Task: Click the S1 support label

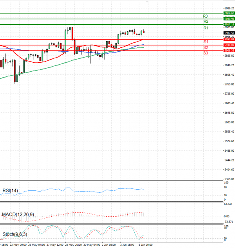Action: point(206,42)
